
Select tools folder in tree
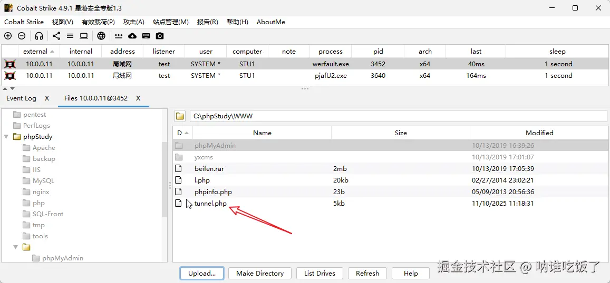[40, 236]
